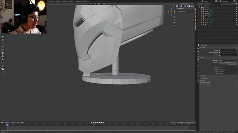Hide the Left Cheek object in viewport
The image size is (238, 133).
click(237, 19)
